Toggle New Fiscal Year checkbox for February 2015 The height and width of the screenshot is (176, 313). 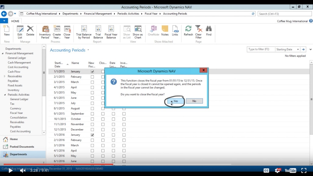(x=92, y=77)
